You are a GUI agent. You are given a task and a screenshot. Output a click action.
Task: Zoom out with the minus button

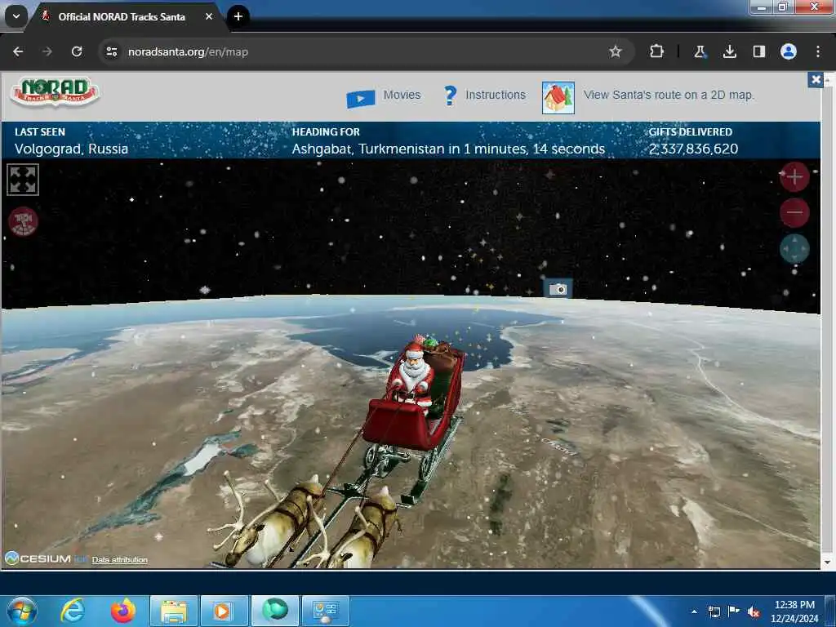click(794, 212)
